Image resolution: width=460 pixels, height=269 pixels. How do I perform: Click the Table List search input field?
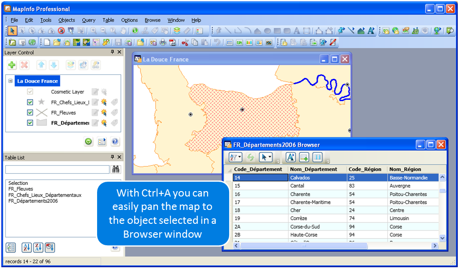(57, 169)
